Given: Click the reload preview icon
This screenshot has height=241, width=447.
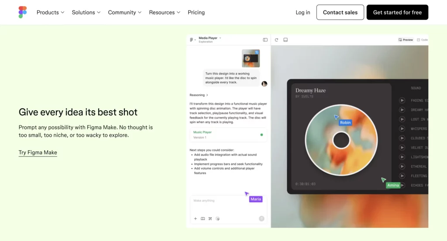Looking at the screenshot, I should coord(276,40).
